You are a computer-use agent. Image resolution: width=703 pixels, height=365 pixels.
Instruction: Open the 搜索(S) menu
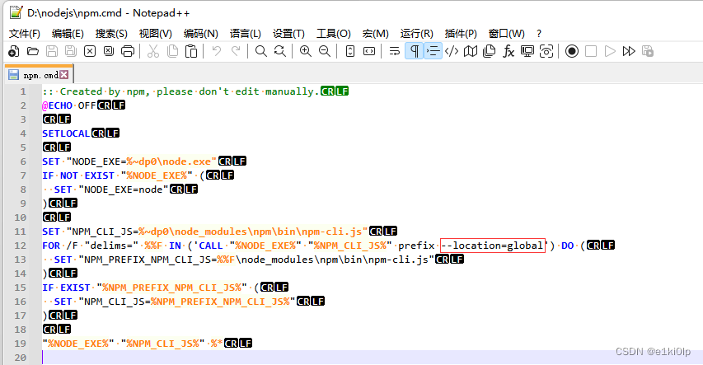pos(111,34)
